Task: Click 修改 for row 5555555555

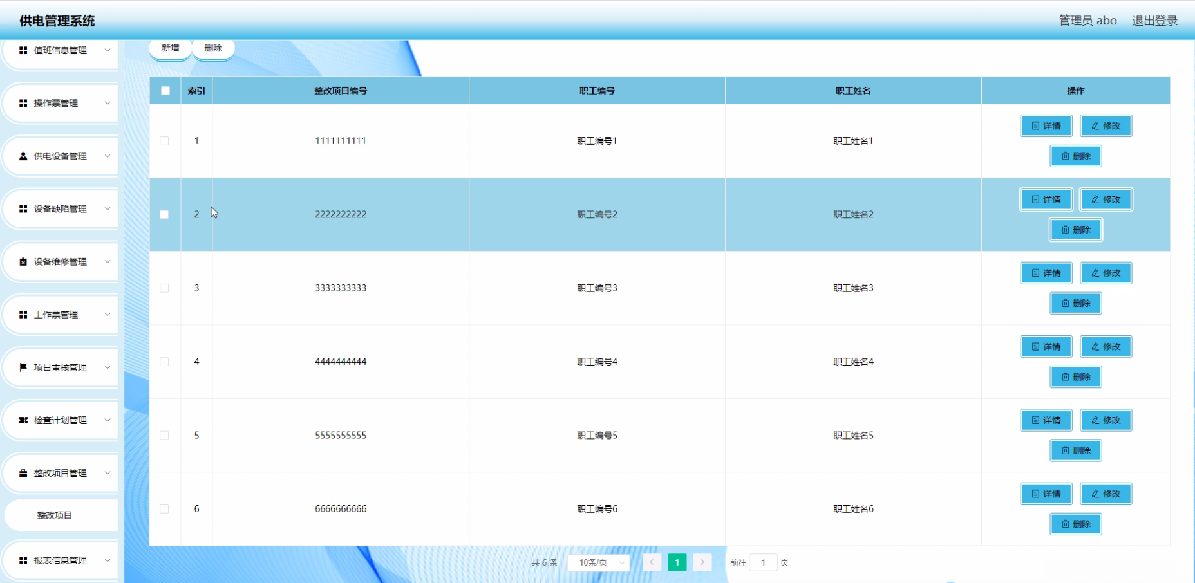Action: tap(1106, 420)
